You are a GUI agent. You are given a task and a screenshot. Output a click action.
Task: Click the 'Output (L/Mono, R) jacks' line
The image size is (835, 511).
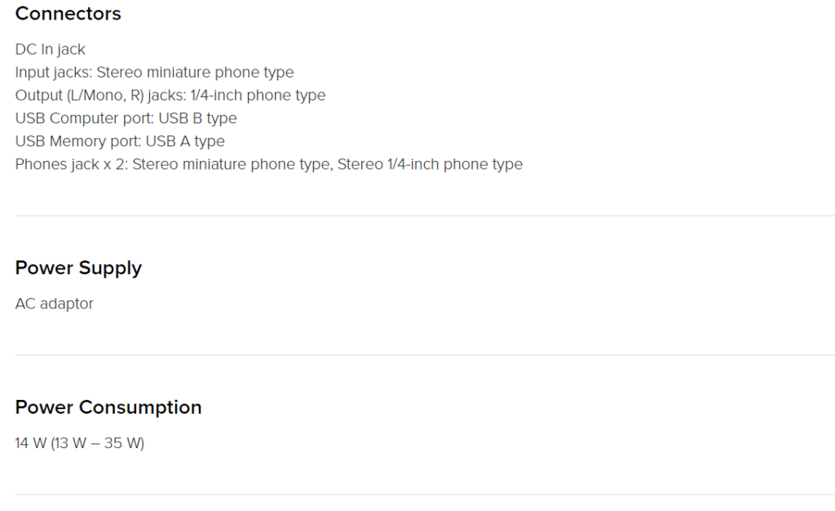(x=170, y=96)
